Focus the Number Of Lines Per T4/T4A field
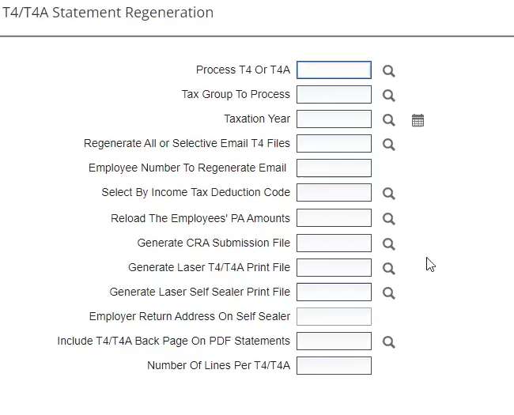 pyautogui.click(x=334, y=366)
